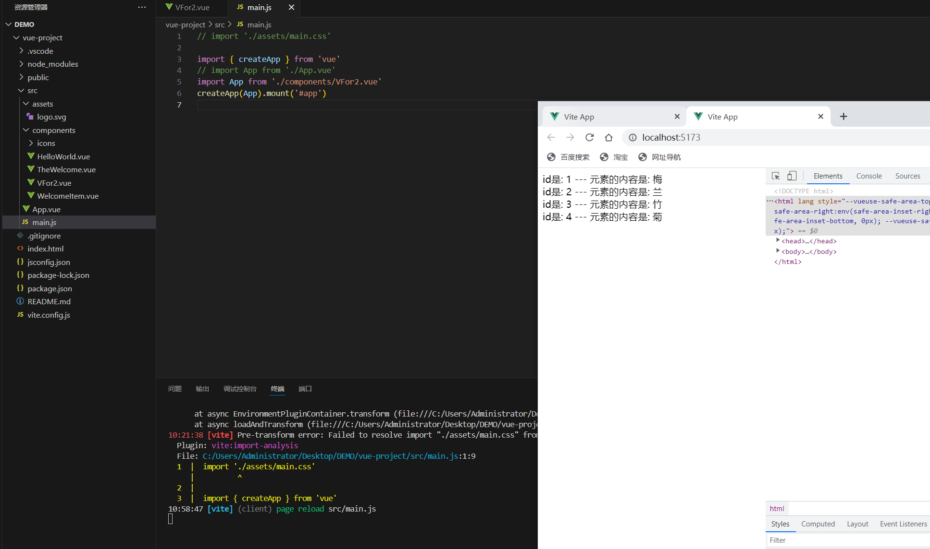
Task: Click src in the editor breadcrumb
Action: 220,24
